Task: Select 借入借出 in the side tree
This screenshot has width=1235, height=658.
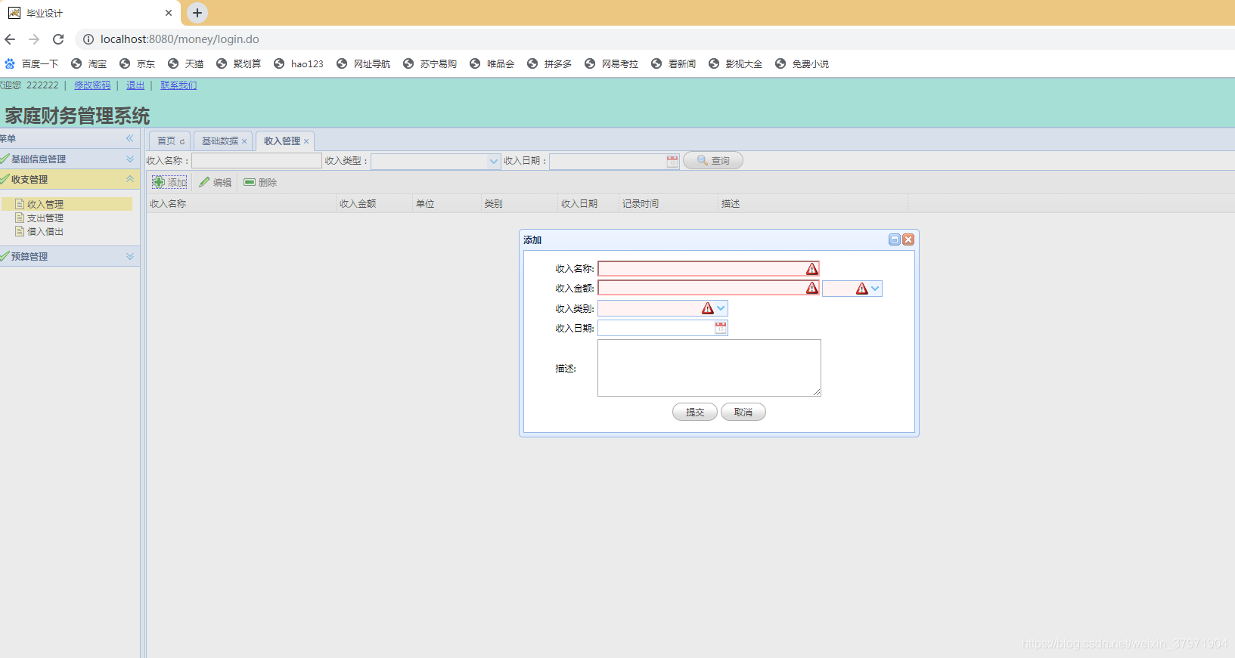Action: 45,231
